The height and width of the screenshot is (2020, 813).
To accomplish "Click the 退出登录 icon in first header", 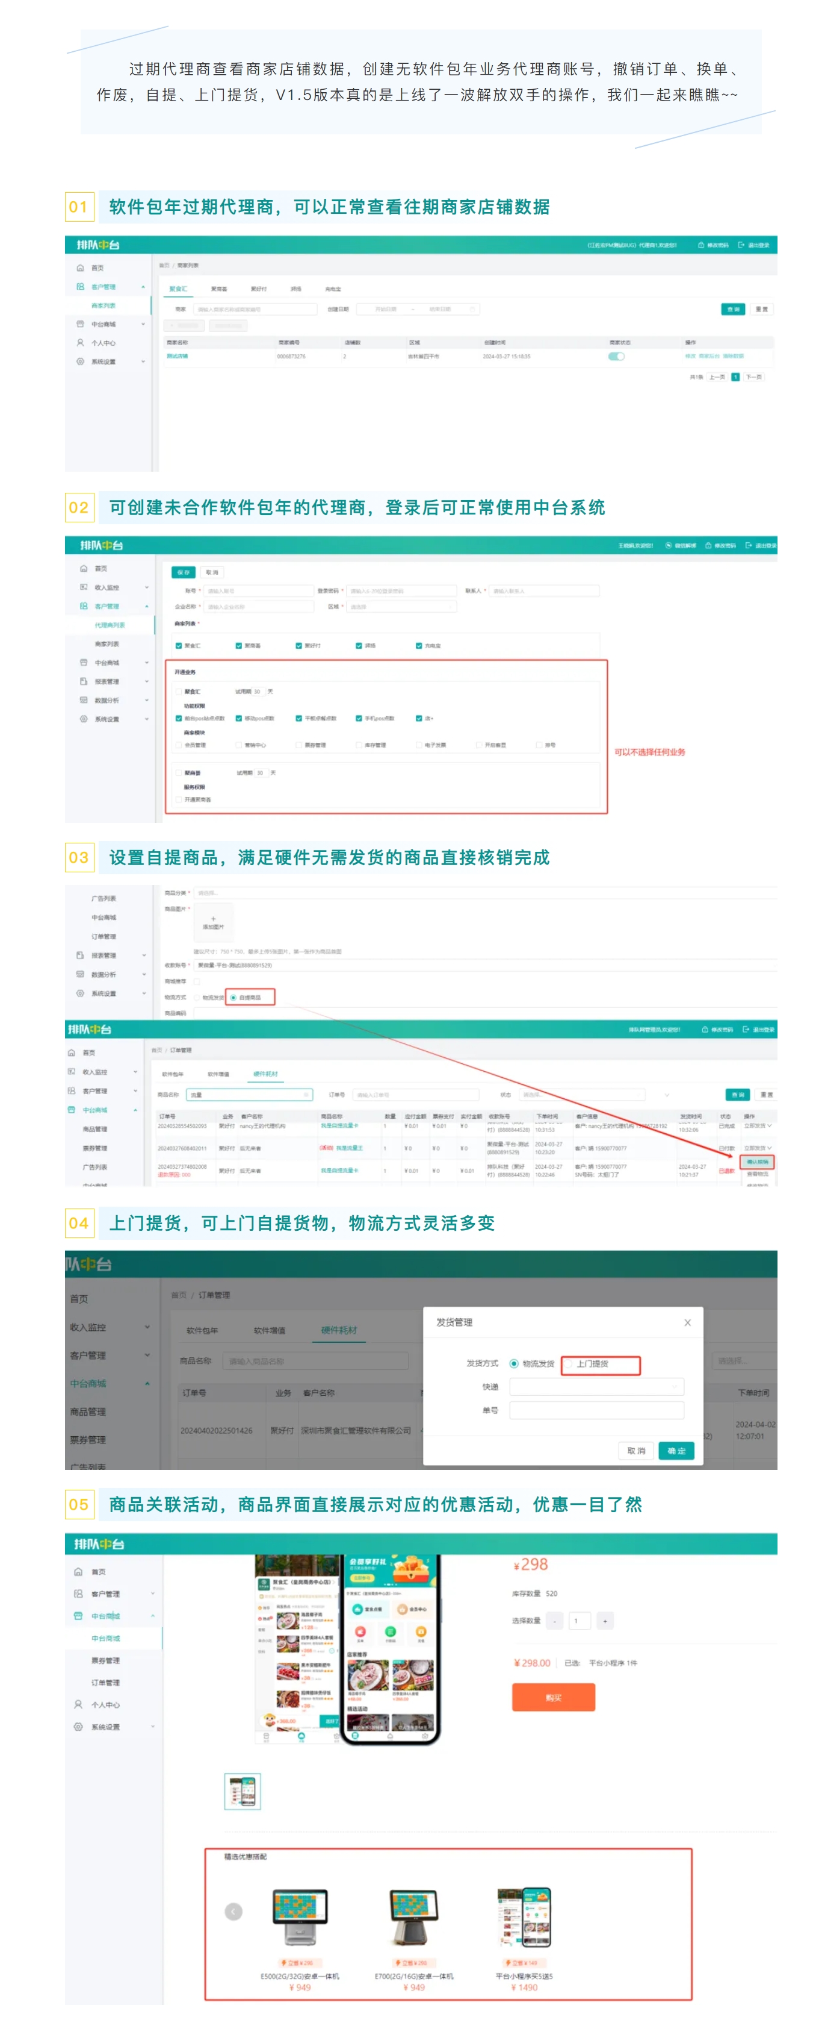I will click(741, 245).
